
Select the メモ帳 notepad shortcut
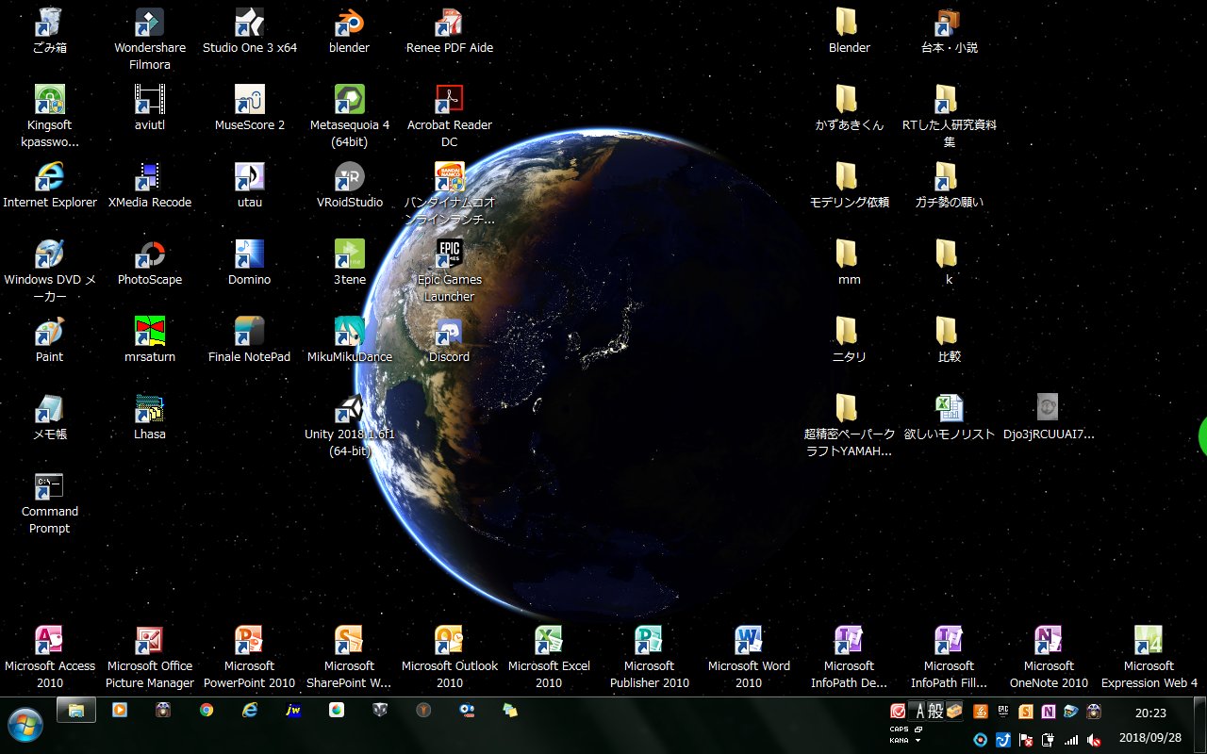click(x=49, y=417)
